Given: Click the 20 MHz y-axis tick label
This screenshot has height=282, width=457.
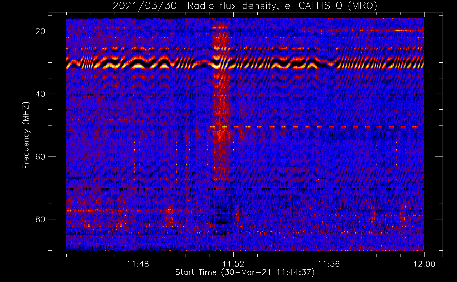Looking at the screenshot, I should [41, 31].
